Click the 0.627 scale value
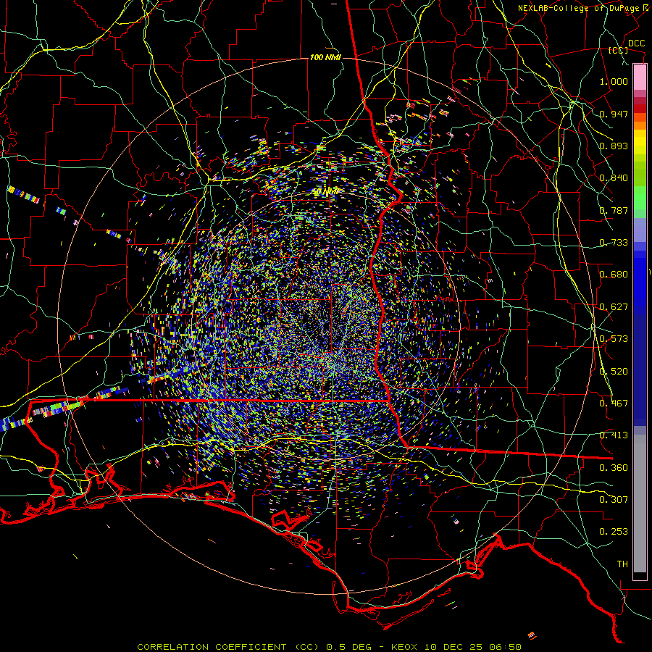Screen dimensions: 652x652 pyautogui.click(x=614, y=307)
